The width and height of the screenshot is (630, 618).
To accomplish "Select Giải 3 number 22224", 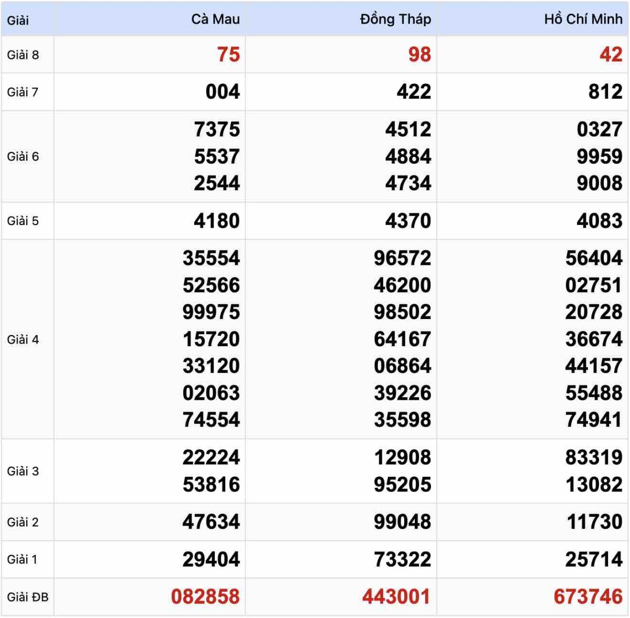I will (211, 457).
